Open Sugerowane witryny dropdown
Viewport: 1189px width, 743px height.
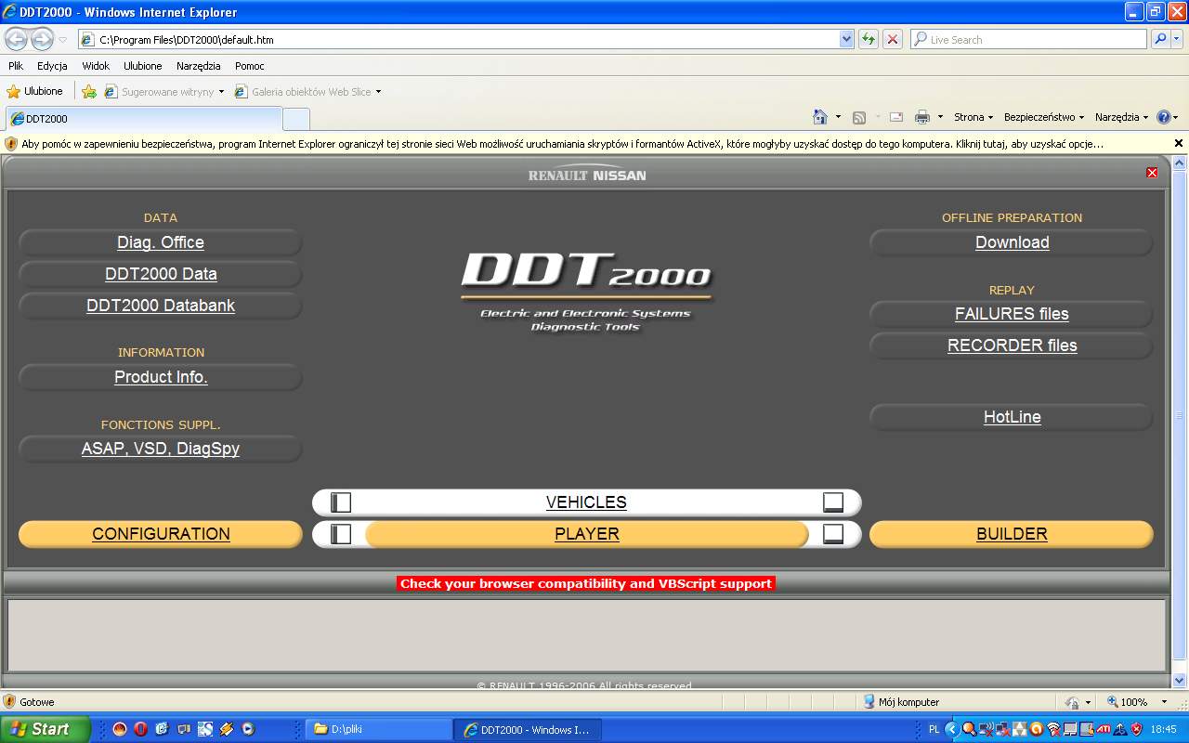coord(164,92)
